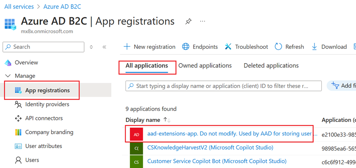Switch to Owned applications tab
Screen dimensions: 356x168
[205, 66]
